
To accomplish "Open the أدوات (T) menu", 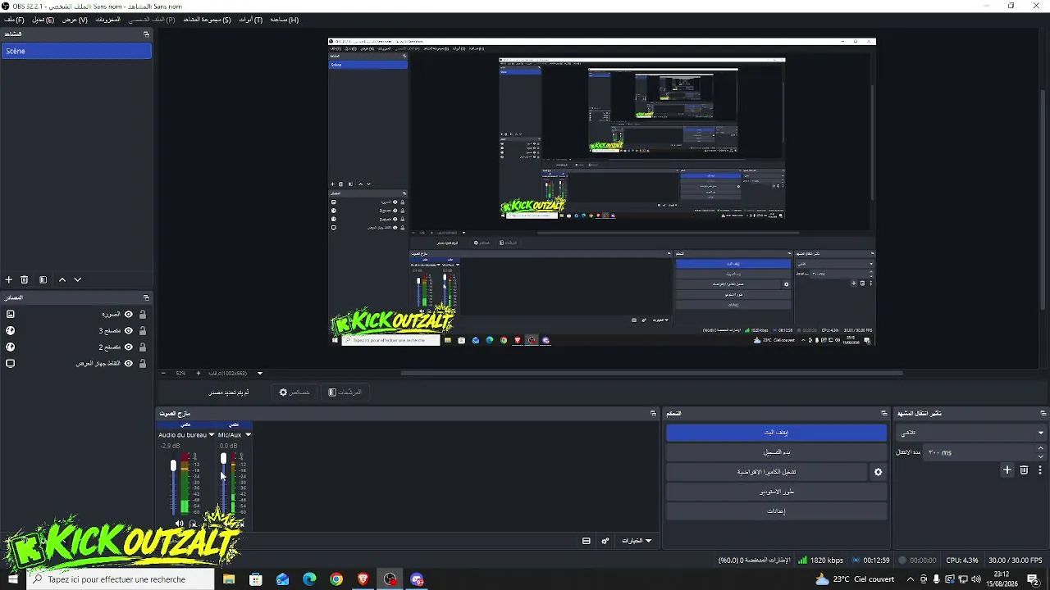I will tap(251, 20).
